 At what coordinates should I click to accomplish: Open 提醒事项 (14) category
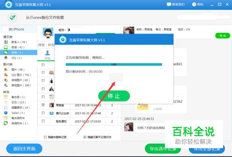[x=19, y=108]
